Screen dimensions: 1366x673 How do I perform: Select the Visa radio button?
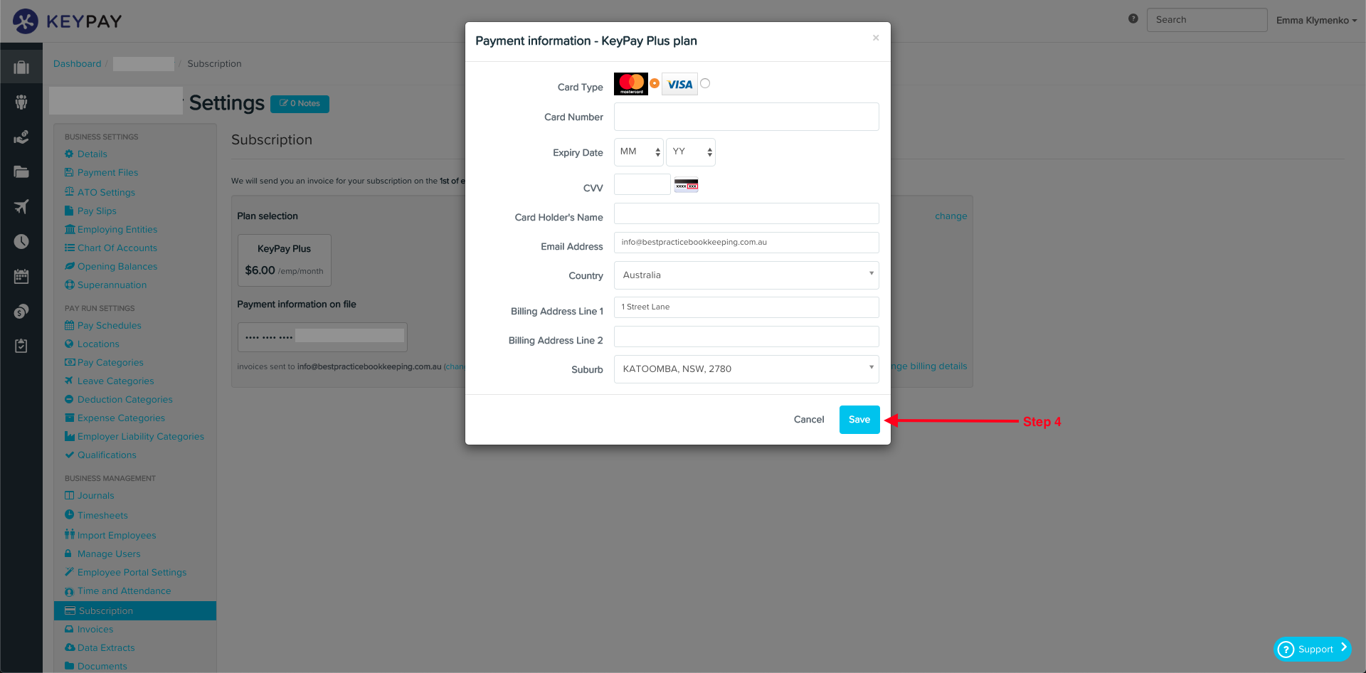705,83
